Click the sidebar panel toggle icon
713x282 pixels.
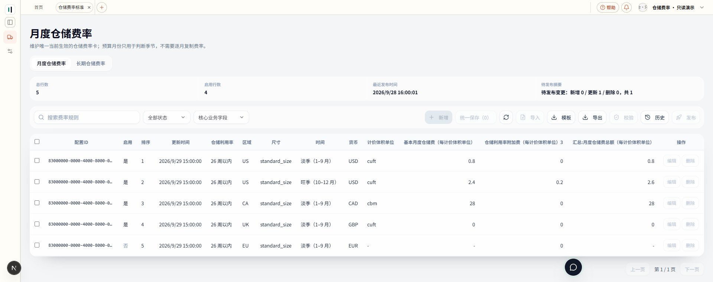coord(10,22)
